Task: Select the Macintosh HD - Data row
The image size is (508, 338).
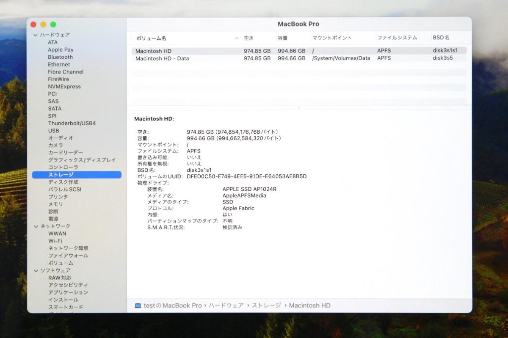Action: (x=299, y=58)
